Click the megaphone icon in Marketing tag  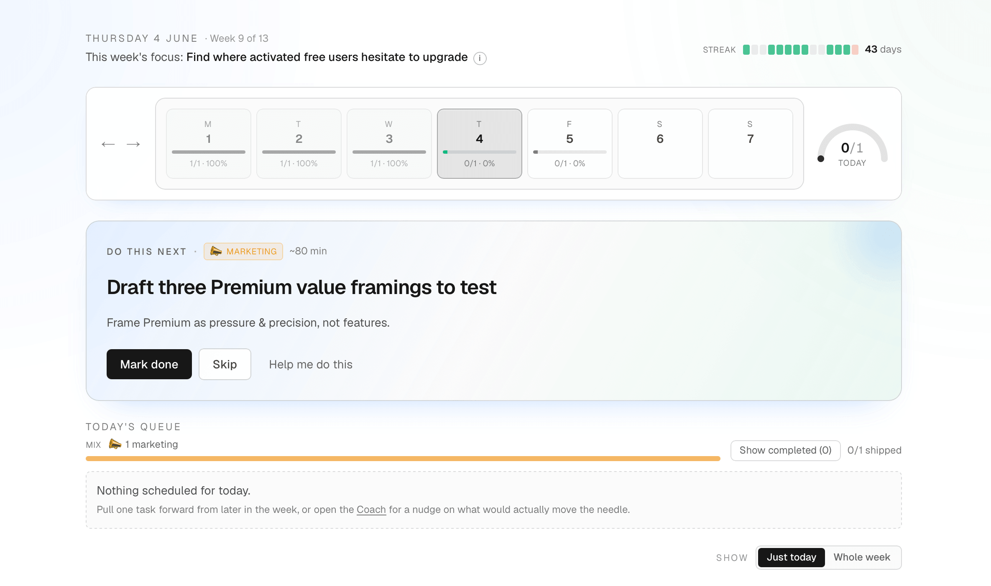point(216,251)
